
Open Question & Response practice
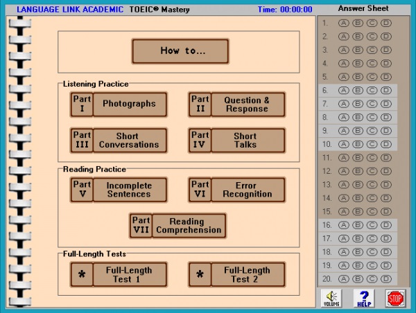[x=247, y=105]
